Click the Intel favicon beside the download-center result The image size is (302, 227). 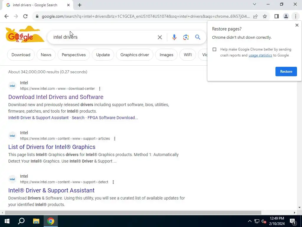point(12,86)
